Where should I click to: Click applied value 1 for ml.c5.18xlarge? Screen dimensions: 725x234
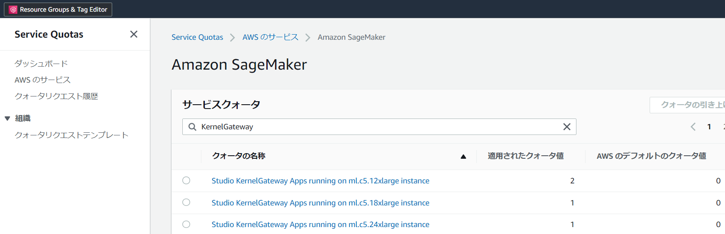(x=572, y=203)
